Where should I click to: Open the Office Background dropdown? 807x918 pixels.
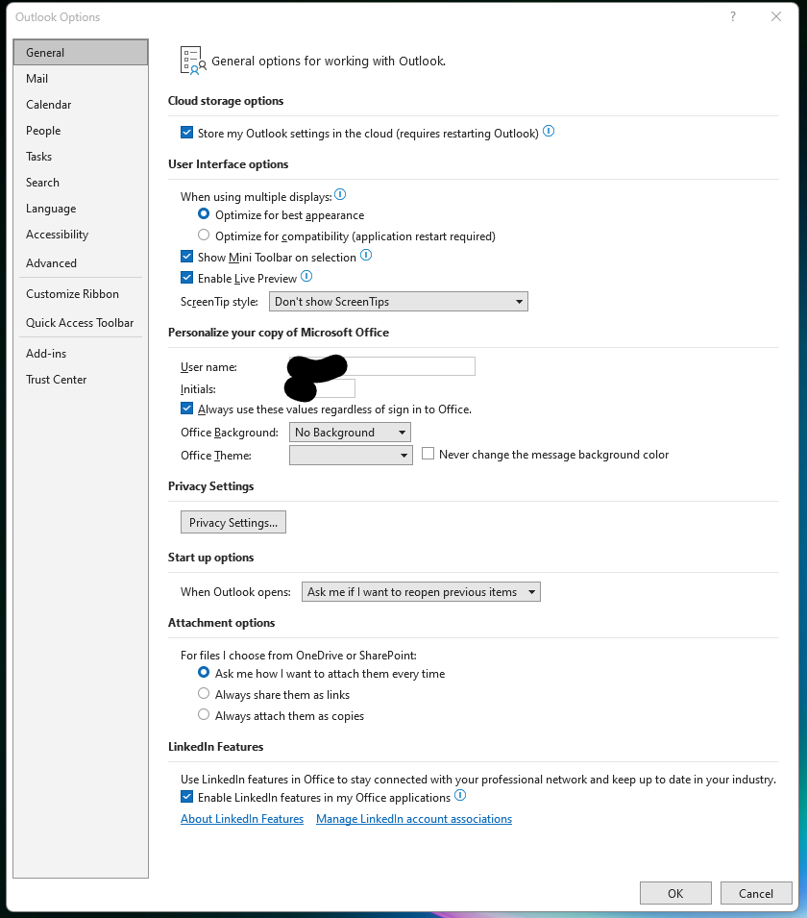tap(350, 432)
